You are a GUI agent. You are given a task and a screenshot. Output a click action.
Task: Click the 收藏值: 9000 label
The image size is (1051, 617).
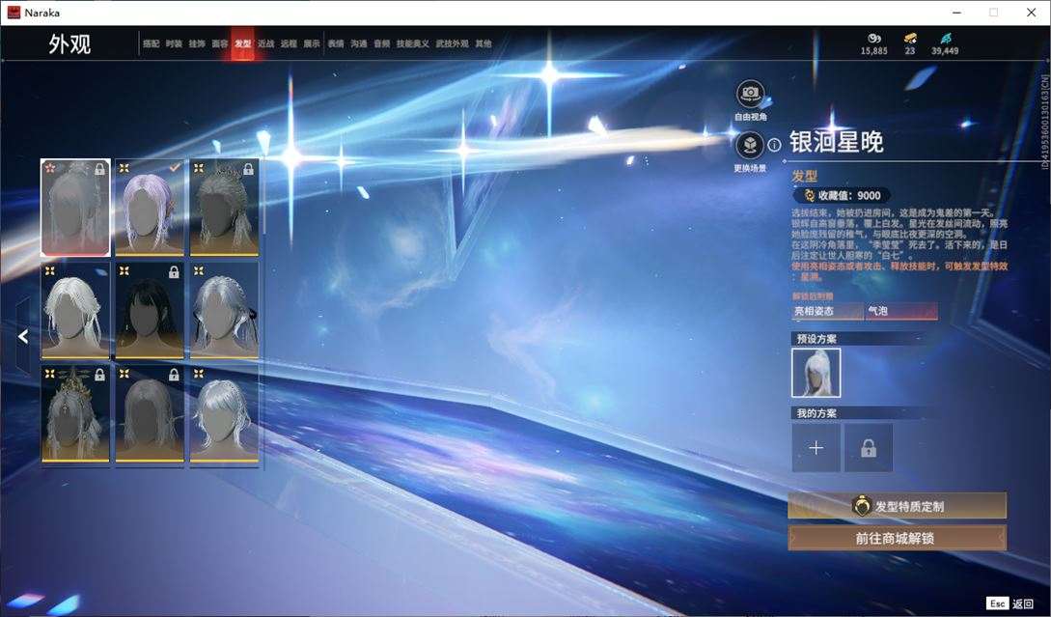point(848,195)
